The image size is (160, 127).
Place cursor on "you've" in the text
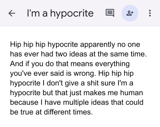click(x=21, y=74)
